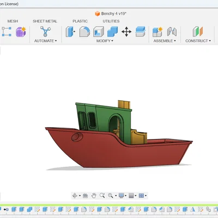Select the Combine tool in the Modify group
The image size is (218, 218).
(112, 32)
